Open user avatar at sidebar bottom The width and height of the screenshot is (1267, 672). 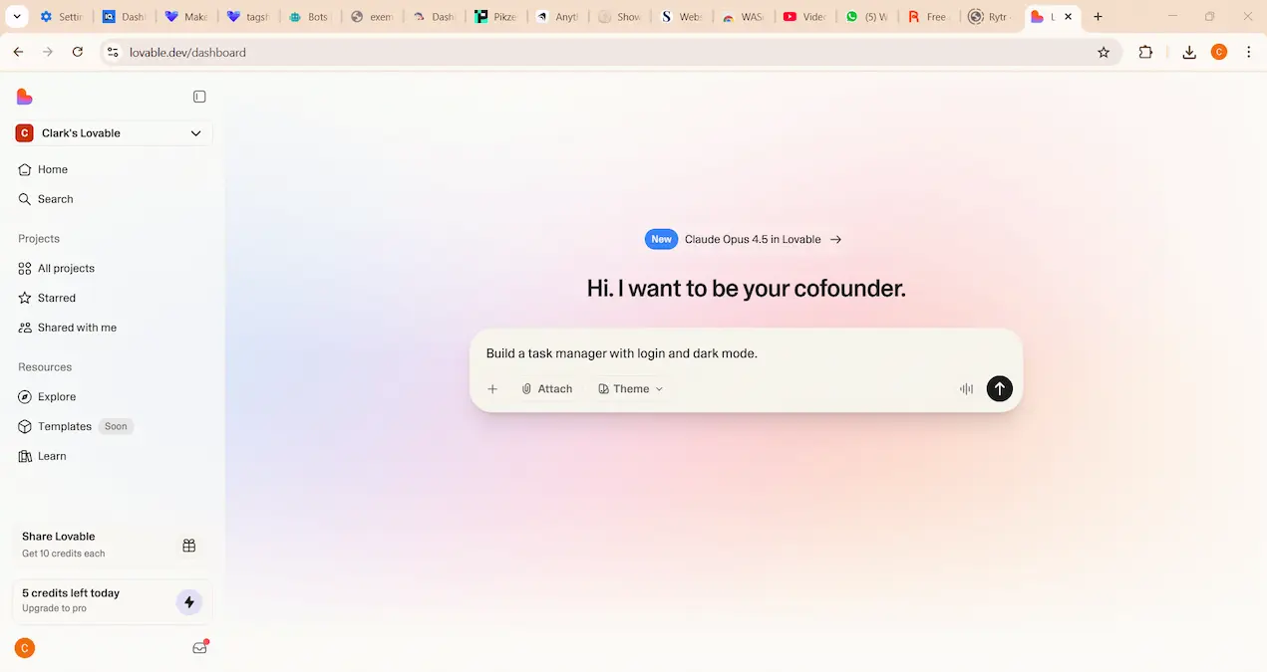(x=25, y=648)
